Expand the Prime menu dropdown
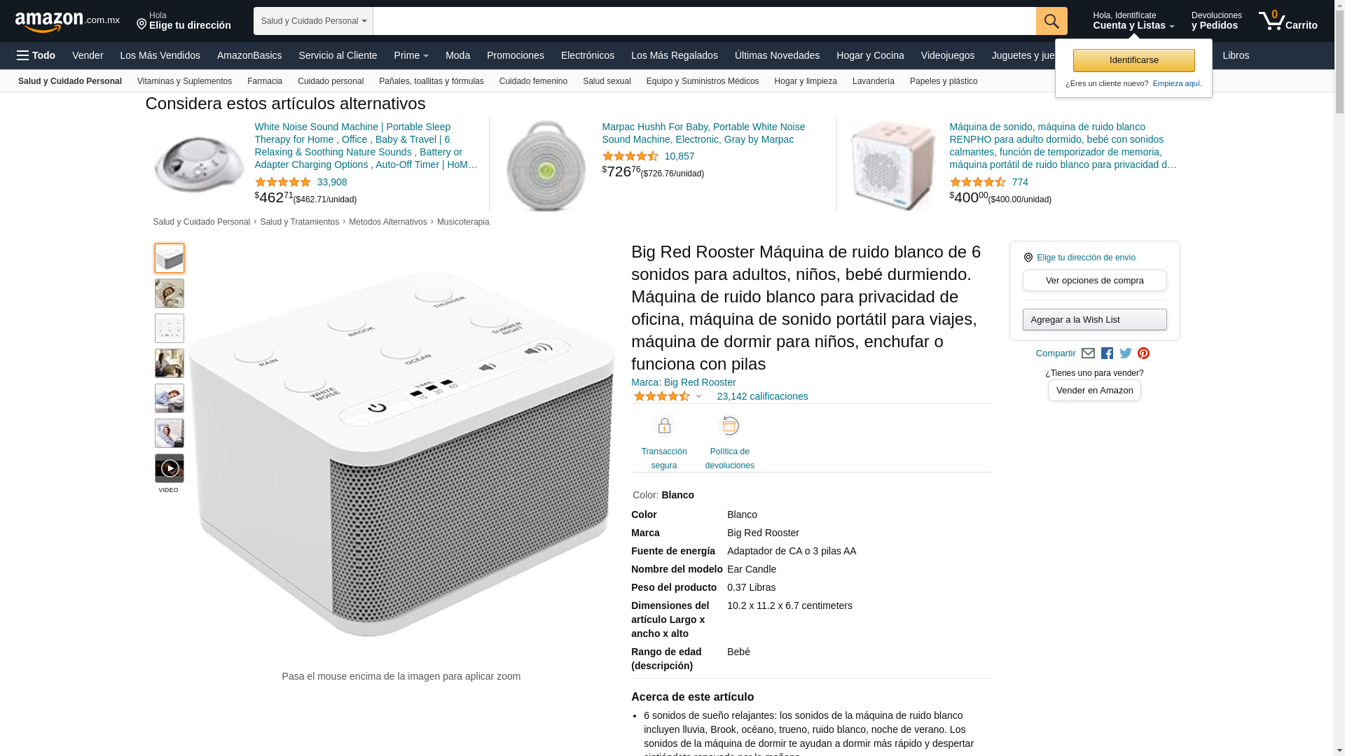This screenshot has height=756, width=1345. pos(411,55)
